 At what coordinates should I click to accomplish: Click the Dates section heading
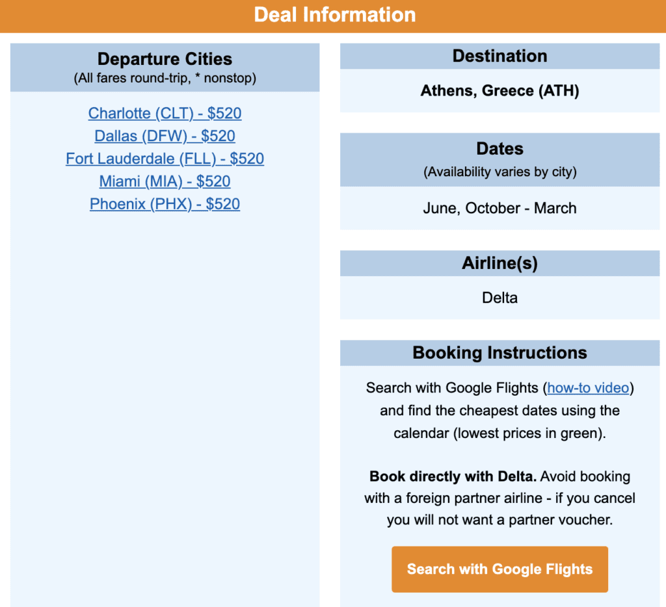click(x=499, y=149)
